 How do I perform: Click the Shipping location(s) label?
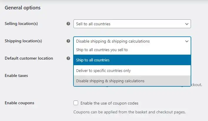coord(23,41)
